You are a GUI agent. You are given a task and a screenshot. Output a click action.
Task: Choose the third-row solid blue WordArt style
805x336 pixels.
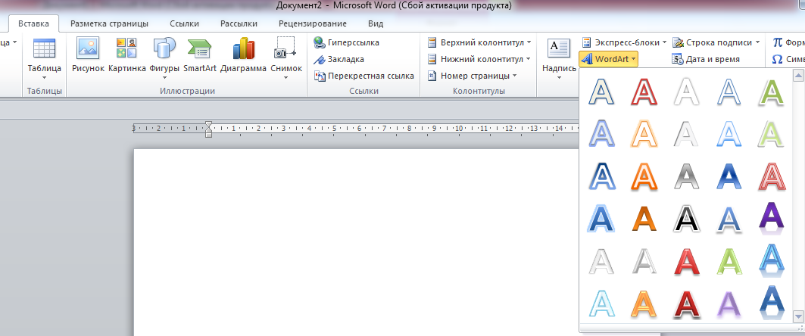pos(729,176)
